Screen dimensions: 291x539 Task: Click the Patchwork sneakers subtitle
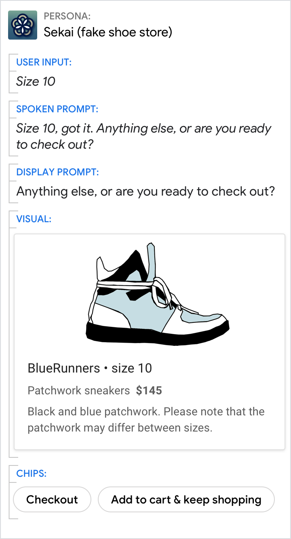(x=79, y=390)
